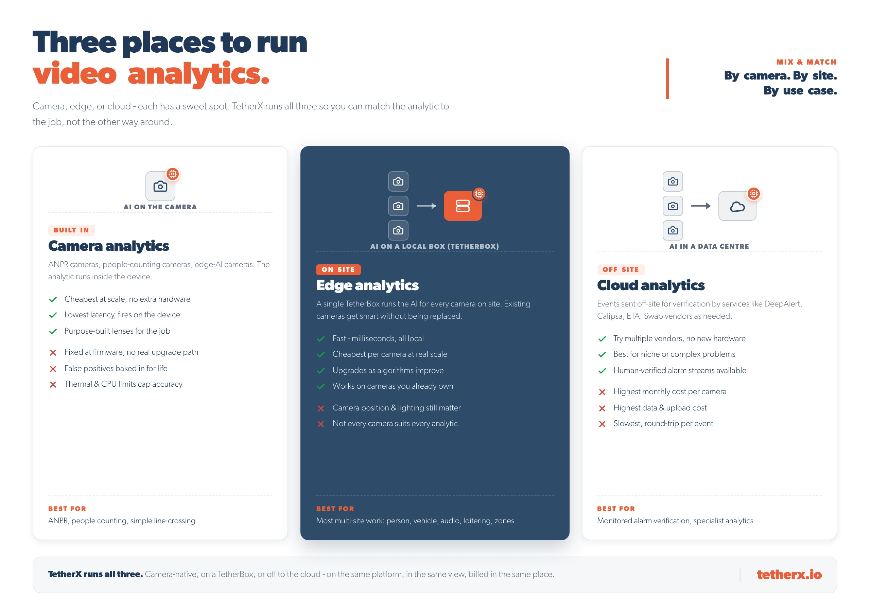This screenshot has height=615, width=870.
Task: Click the checkmark beside Try multiple vendors
Action: click(602, 339)
